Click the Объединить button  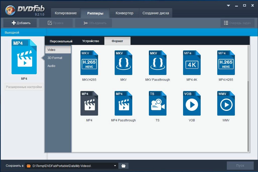coord(94,23)
